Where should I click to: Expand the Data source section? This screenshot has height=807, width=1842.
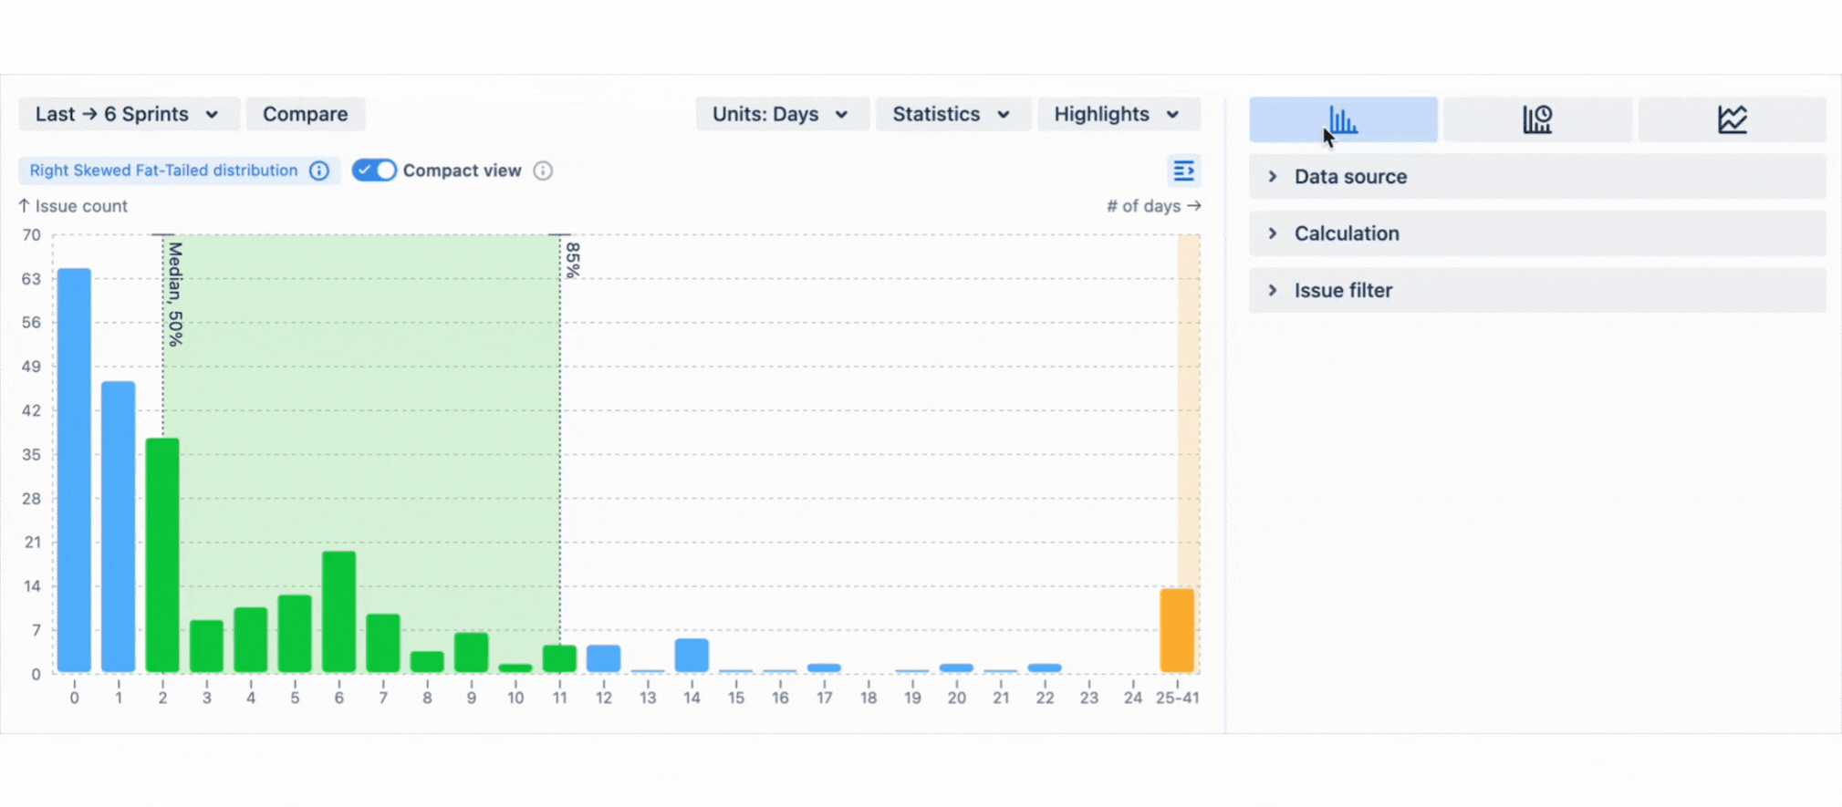(1537, 177)
